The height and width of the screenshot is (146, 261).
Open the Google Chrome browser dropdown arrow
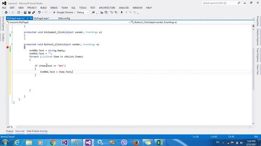pos(75,13)
